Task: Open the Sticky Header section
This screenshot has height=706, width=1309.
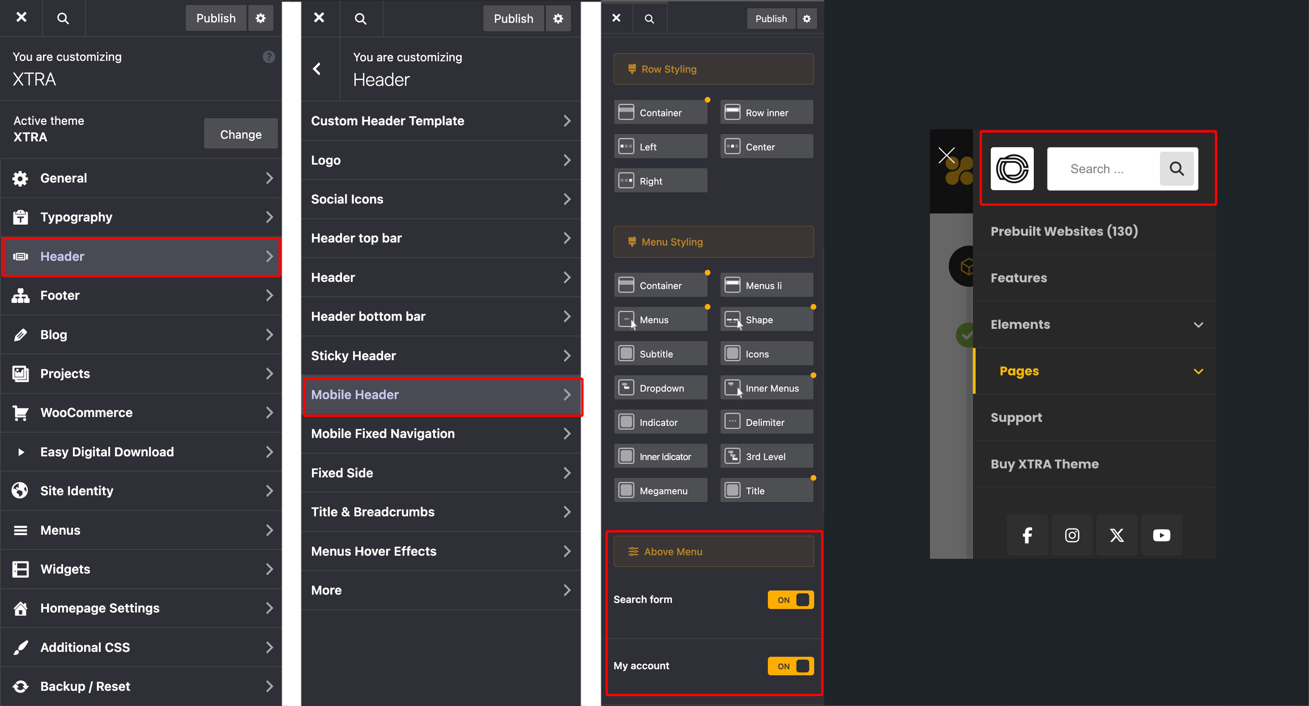Action: coord(441,356)
